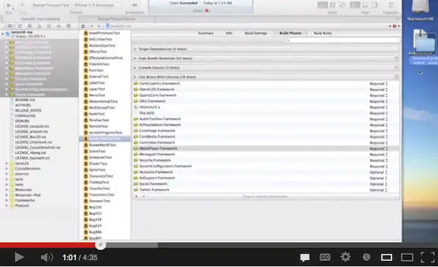Click the red error indicator in jump bar
Viewport: 438px width, 267px height.
394,26
